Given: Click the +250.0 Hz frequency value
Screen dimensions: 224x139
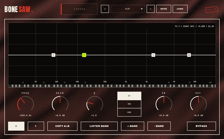Looking at the screenshot, I should pos(25,115).
